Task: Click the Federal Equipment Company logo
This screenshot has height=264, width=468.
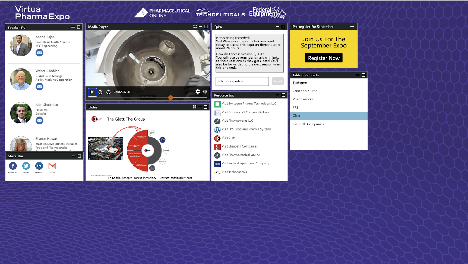Action: pyautogui.click(x=268, y=13)
